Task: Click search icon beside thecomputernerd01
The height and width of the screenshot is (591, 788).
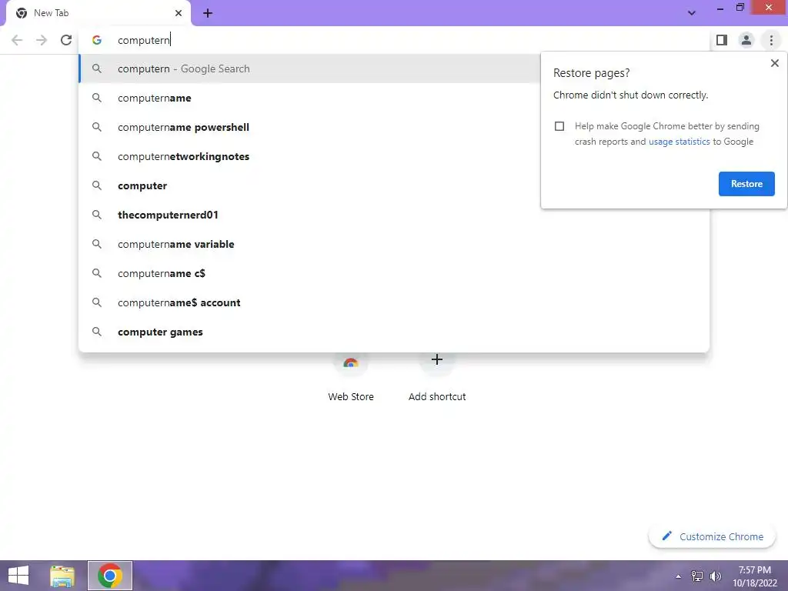Action: (97, 215)
